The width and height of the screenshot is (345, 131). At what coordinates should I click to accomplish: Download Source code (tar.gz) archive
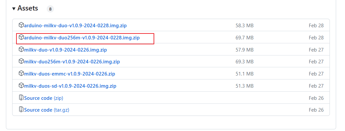(x=47, y=110)
